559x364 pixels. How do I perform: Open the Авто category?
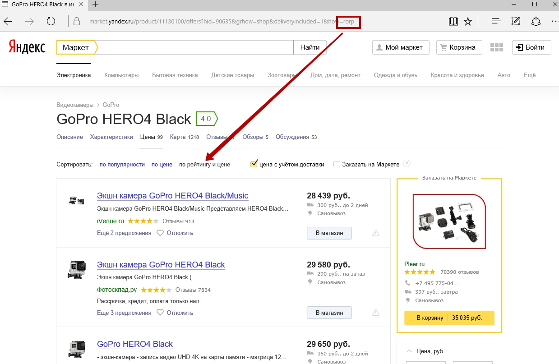tap(504, 75)
